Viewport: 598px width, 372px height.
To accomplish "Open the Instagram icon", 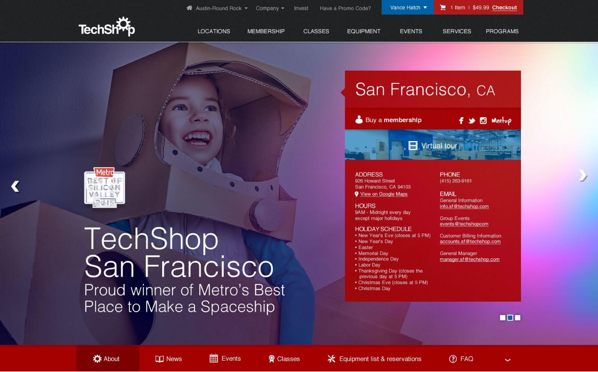I will click(x=483, y=120).
